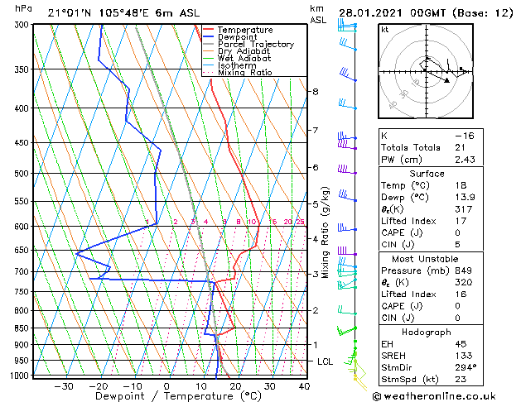Click the K index value -16
Viewport: 521px width, 402px height.
pyautogui.click(x=465, y=136)
